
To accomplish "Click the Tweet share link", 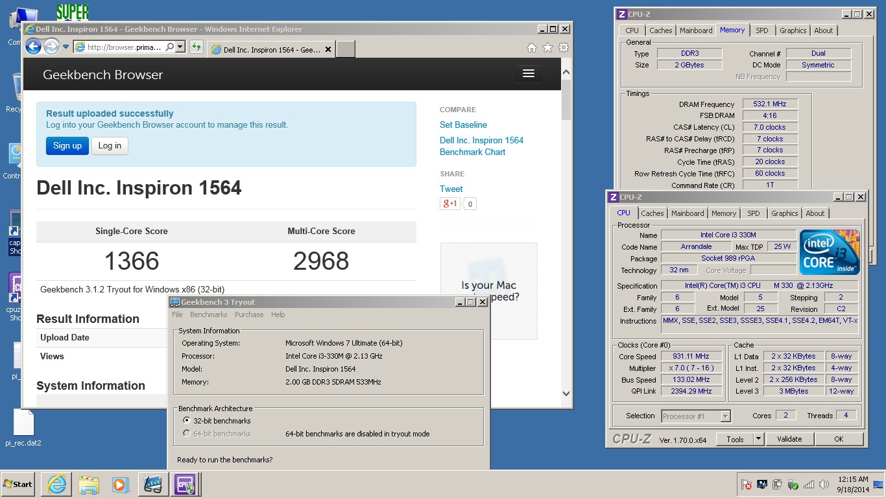I will click(451, 189).
